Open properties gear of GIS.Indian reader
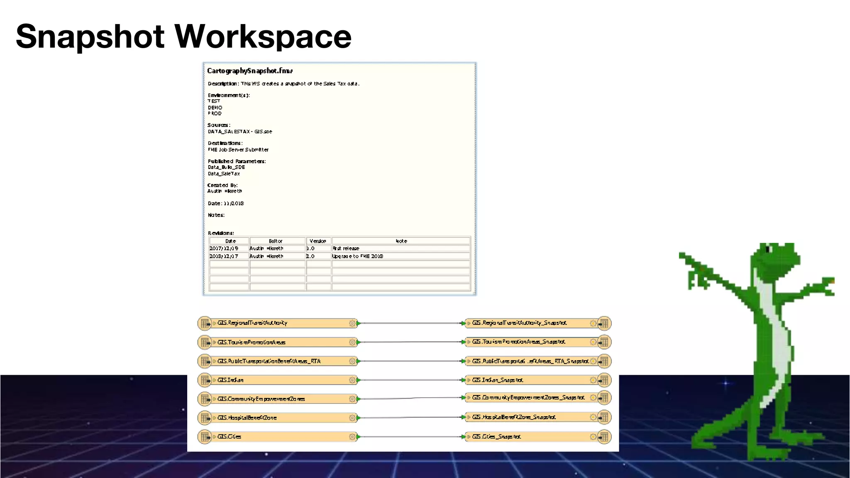Image resolution: width=850 pixels, height=478 pixels. (352, 380)
